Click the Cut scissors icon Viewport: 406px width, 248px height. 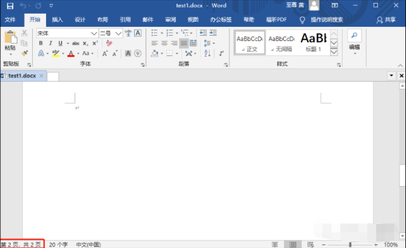[x=24, y=33]
